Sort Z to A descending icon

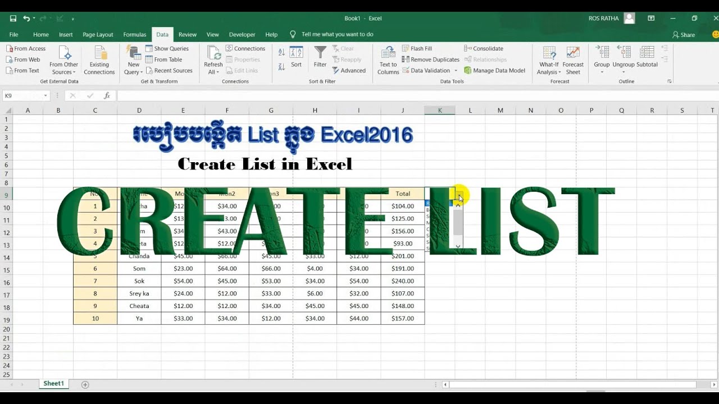tap(281, 66)
